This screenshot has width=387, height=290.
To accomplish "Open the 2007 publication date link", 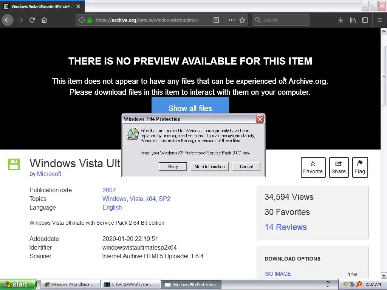I will point(109,190).
